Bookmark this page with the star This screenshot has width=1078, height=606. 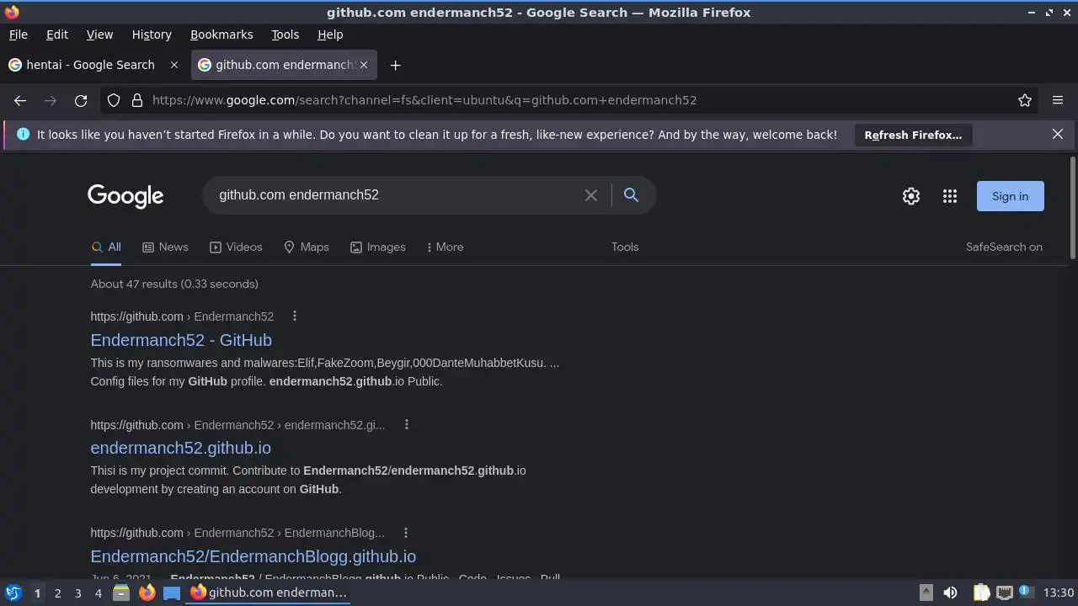pyautogui.click(x=1025, y=100)
